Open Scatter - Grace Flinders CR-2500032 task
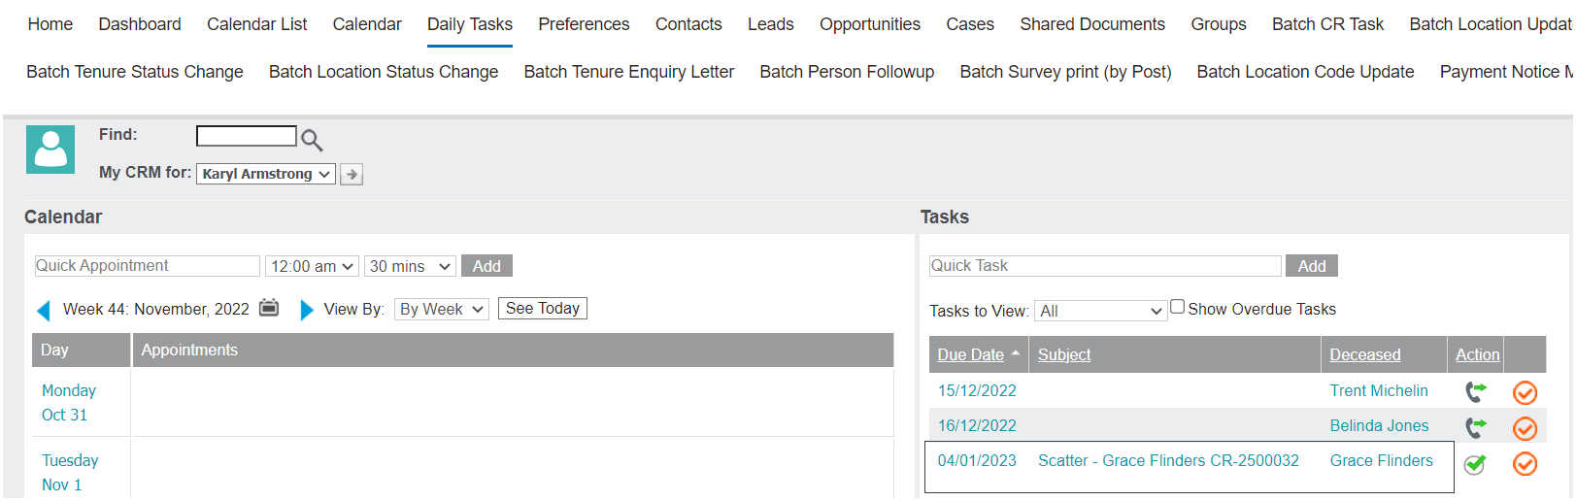Viewport: 1576px width, 501px height. (1168, 461)
